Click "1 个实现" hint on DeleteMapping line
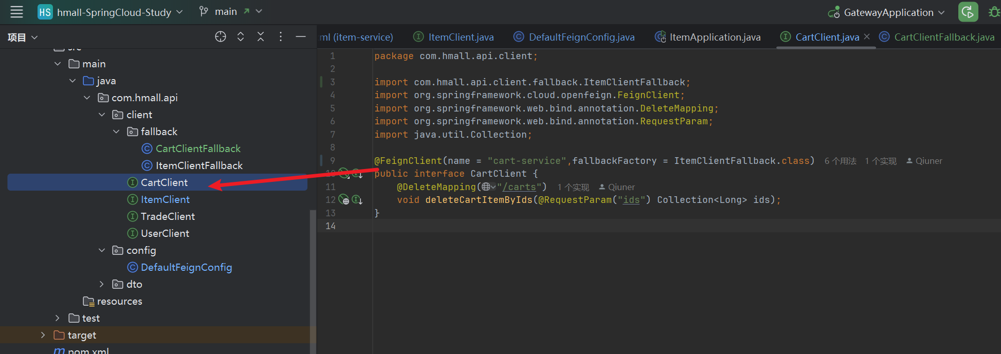Viewport: 1001px width, 354px height. click(x=573, y=187)
